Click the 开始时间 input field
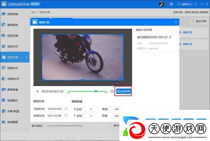This screenshot has width=210, height=141. (x=55, y=109)
